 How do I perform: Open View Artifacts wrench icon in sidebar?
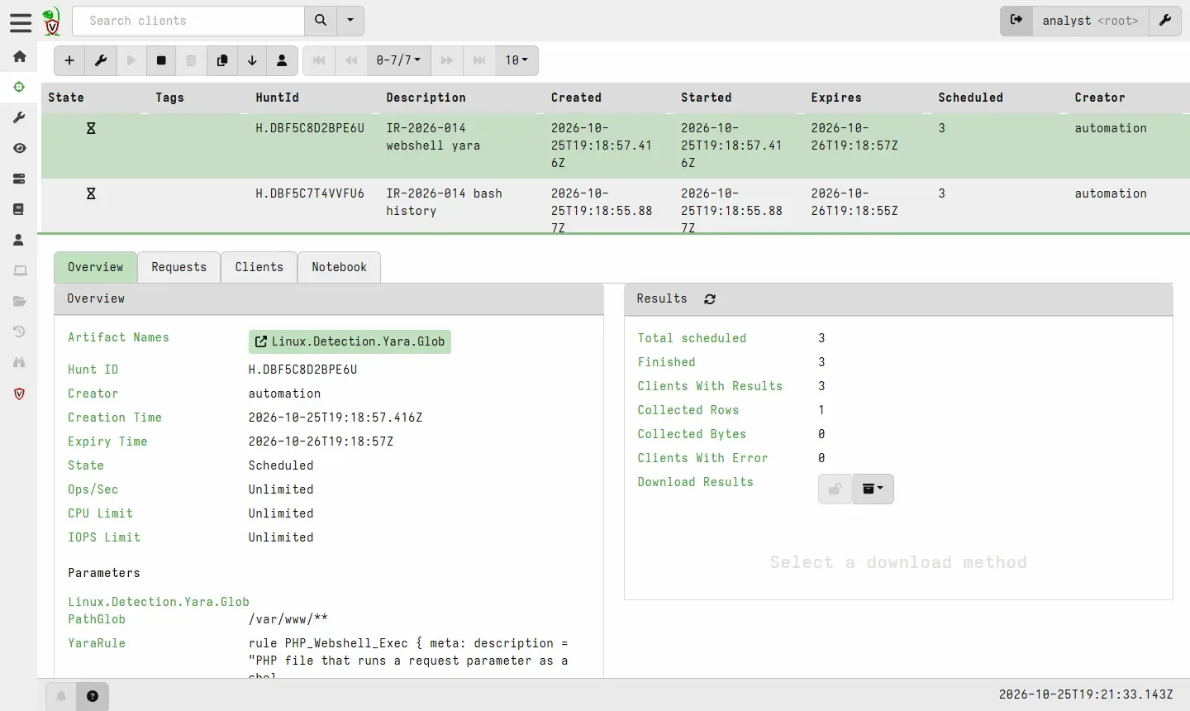click(19, 117)
